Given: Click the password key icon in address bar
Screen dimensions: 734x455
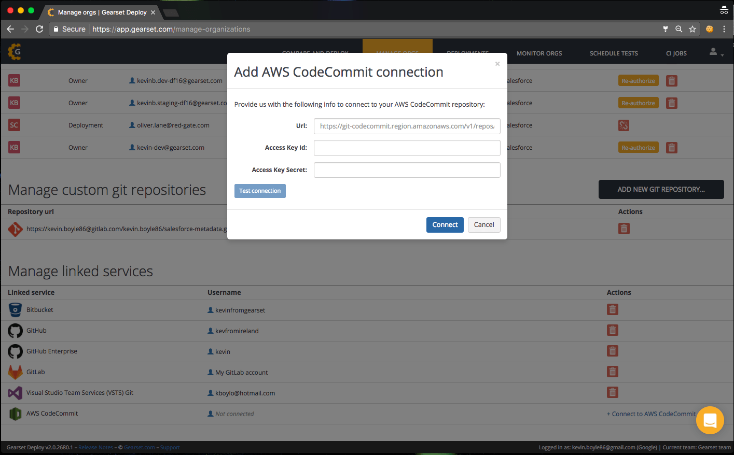Looking at the screenshot, I should tap(666, 29).
